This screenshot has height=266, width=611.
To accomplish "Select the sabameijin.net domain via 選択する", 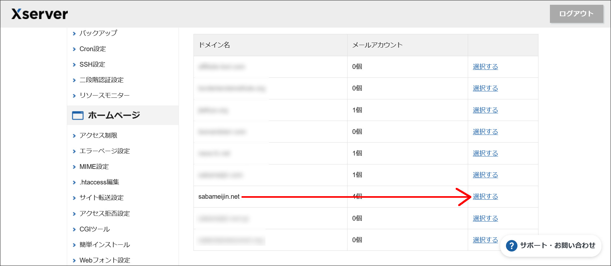I will point(485,196).
